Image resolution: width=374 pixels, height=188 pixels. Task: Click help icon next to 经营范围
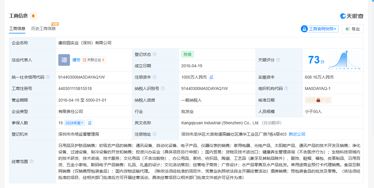point(31,162)
